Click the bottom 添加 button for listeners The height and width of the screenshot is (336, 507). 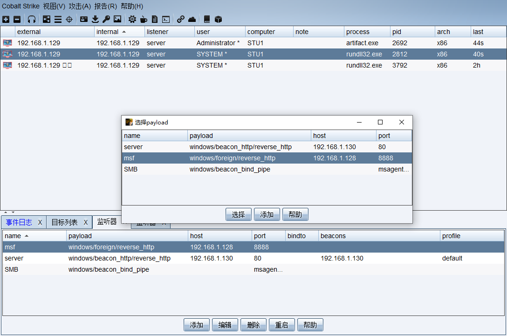click(x=197, y=325)
